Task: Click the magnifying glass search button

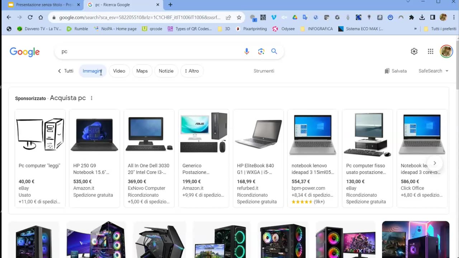Action: click(x=274, y=52)
